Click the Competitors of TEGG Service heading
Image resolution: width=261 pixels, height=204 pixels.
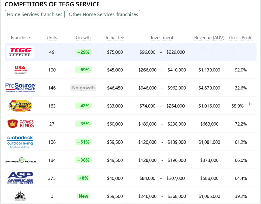coord(52,4)
